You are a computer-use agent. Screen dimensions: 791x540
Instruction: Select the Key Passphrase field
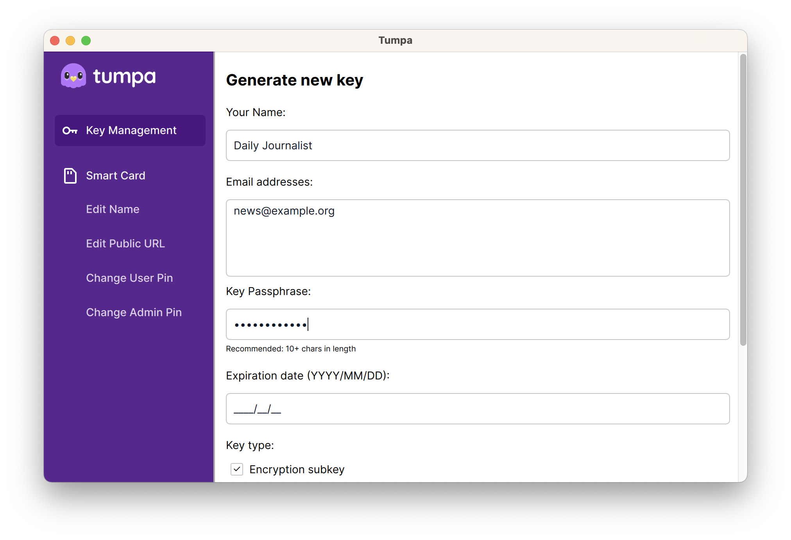(x=477, y=324)
